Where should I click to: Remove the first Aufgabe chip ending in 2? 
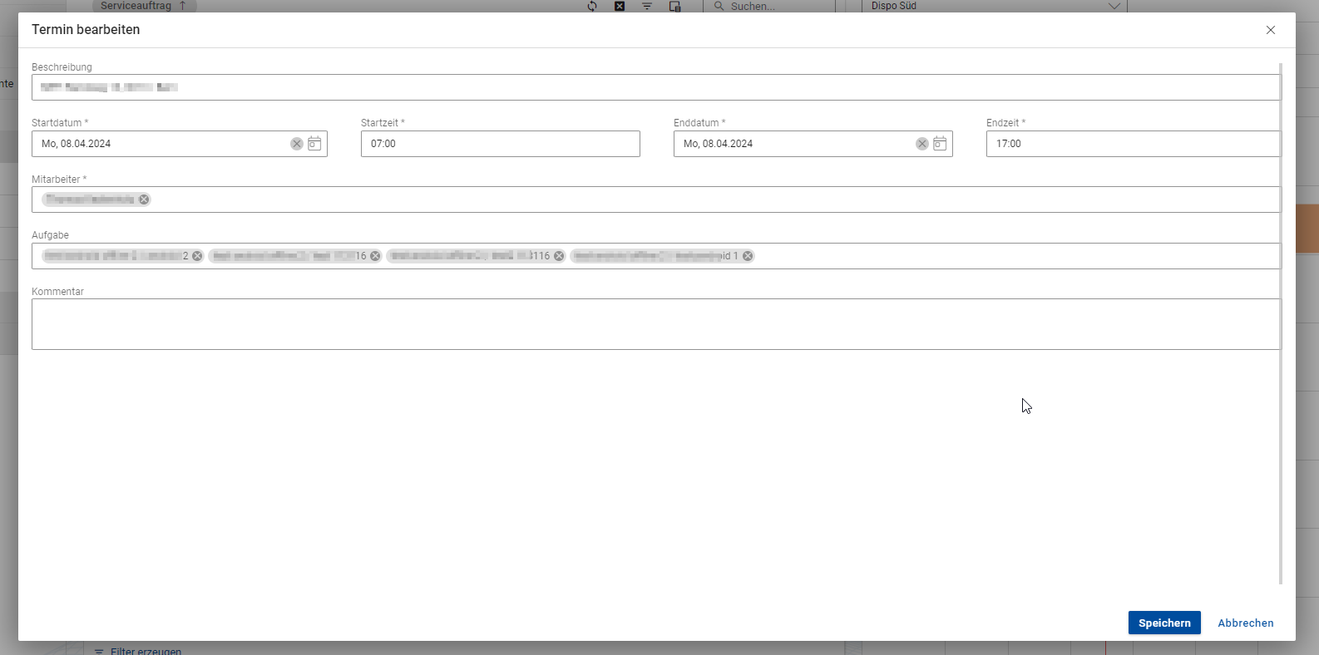click(x=197, y=256)
